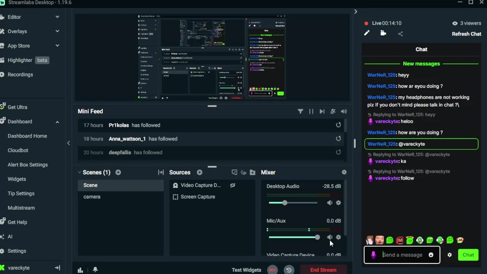Expand the Overlays chevron
The height and width of the screenshot is (274, 487).
click(57, 32)
